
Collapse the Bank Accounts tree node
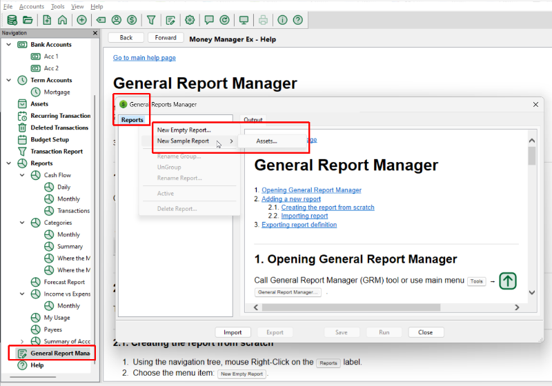[x=9, y=45]
